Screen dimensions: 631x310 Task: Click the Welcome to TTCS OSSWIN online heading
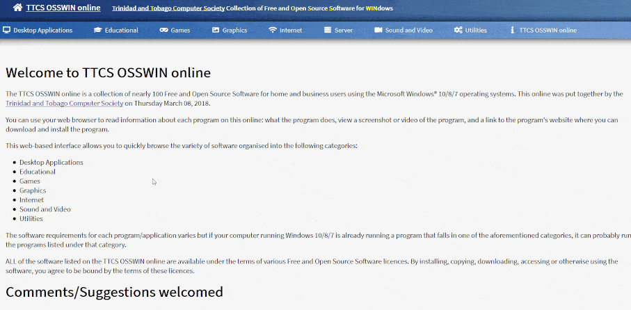click(109, 73)
